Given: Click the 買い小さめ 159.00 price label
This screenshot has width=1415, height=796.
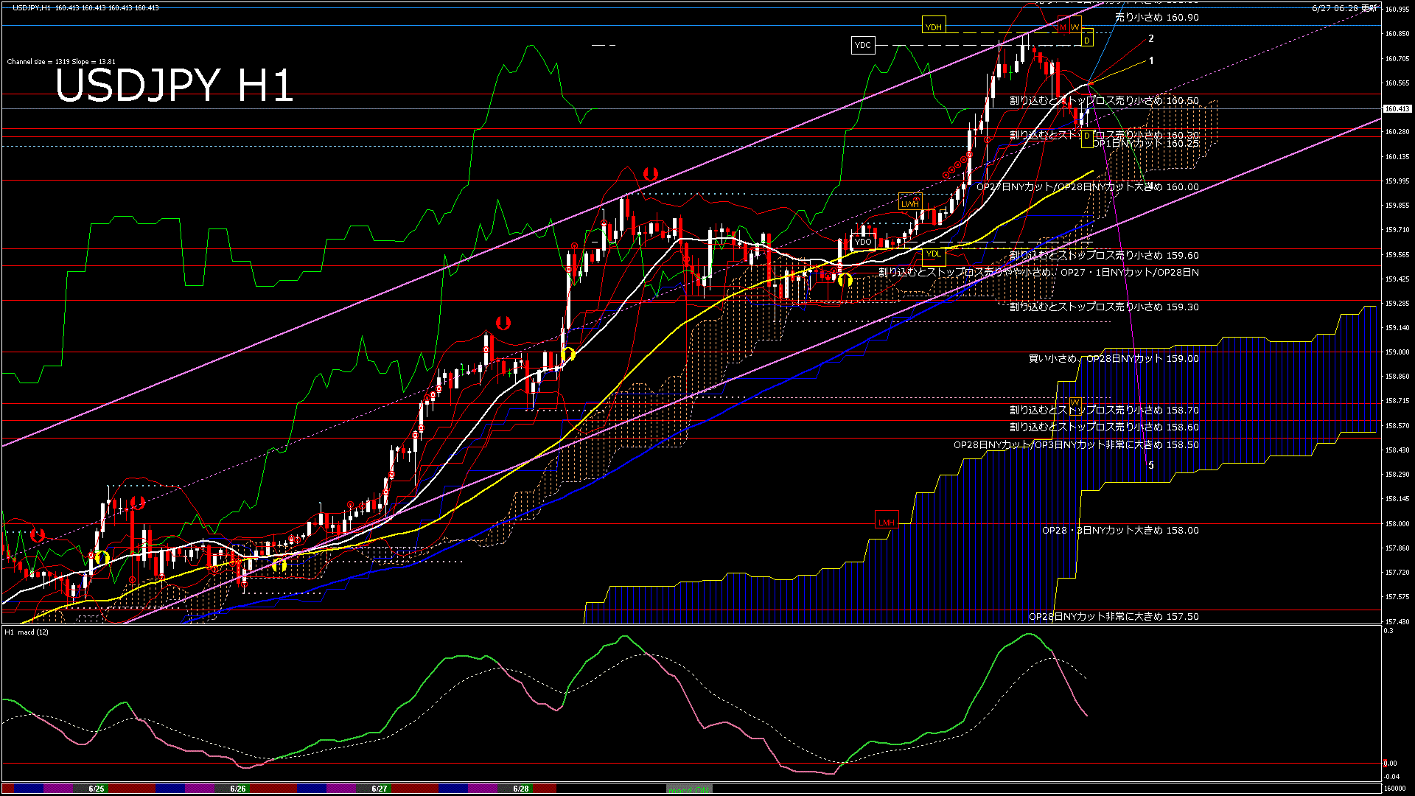Looking at the screenshot, I should tap(1113, 359).
